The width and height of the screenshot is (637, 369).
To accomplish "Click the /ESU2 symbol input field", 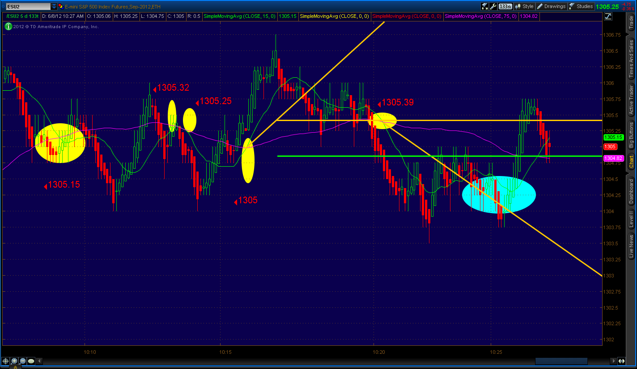I will [28, 6].
